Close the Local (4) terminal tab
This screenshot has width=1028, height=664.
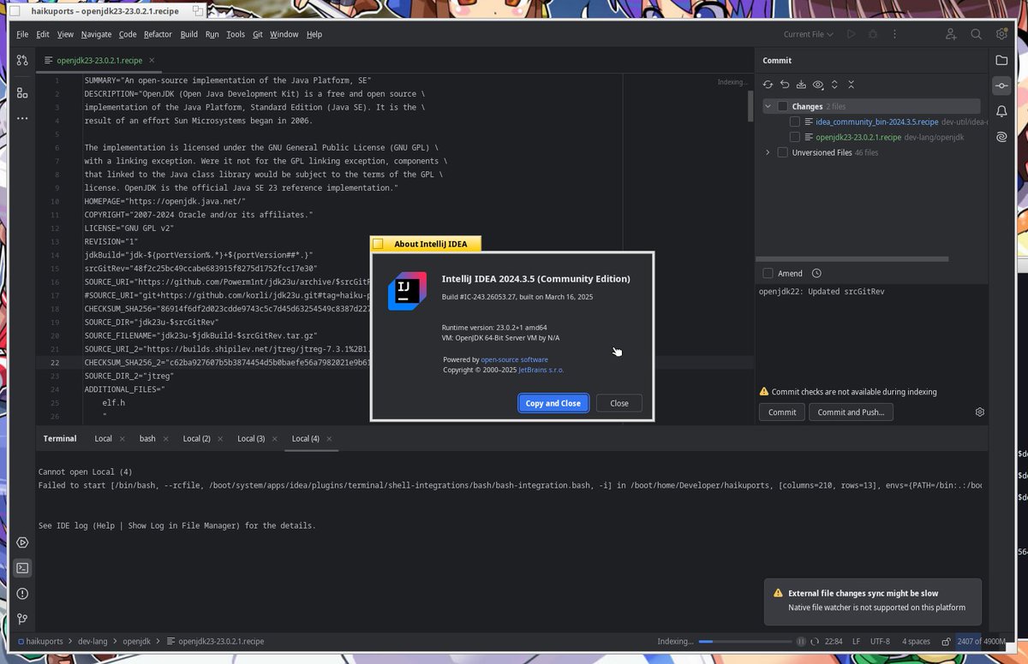pos(328,438)
